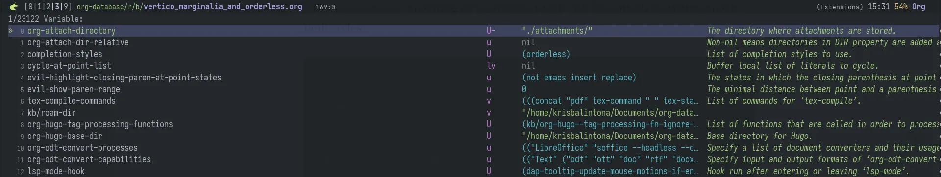The width and height of the screenshot is (941, 177).
Task: Click the (("Text" ("odt" "ott" value
Action: pos(610,159)
